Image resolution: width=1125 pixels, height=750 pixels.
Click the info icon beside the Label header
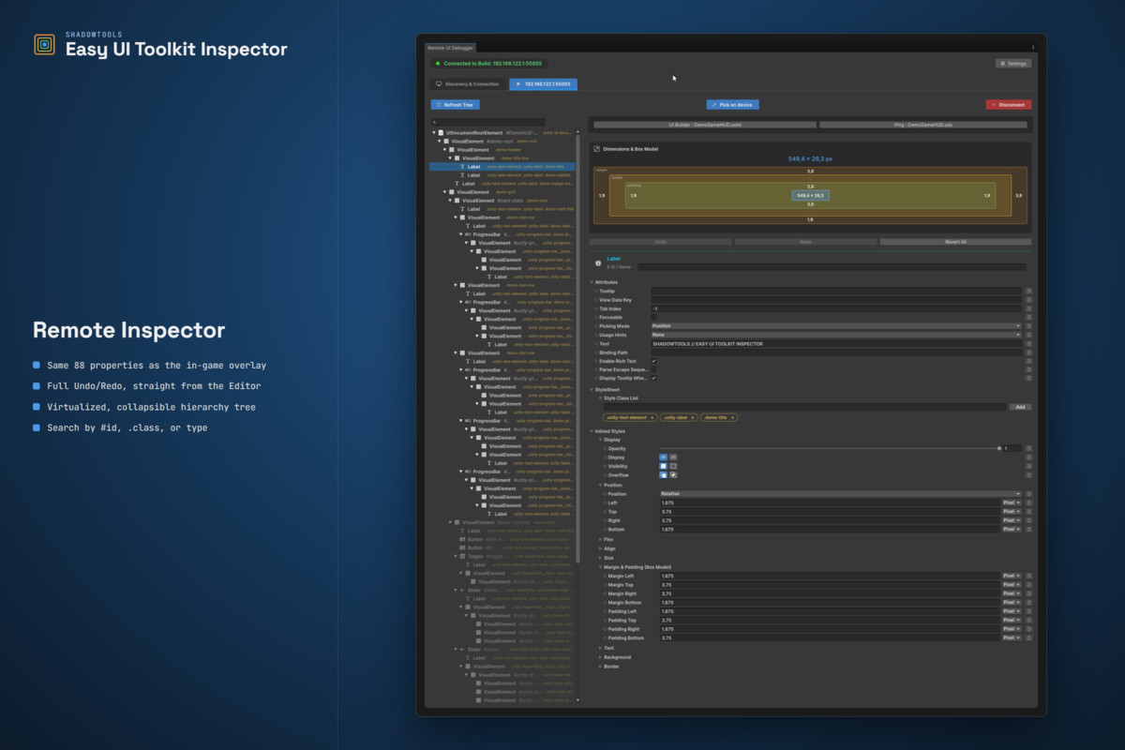click(598, 263)
